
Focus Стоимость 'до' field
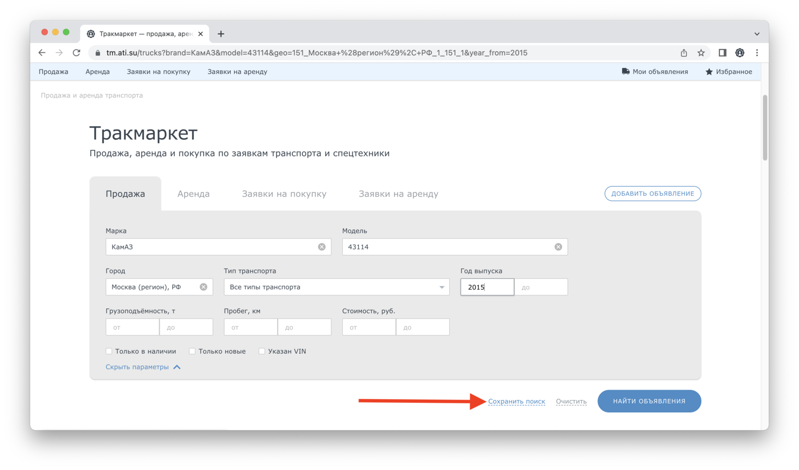coord(423,327)
